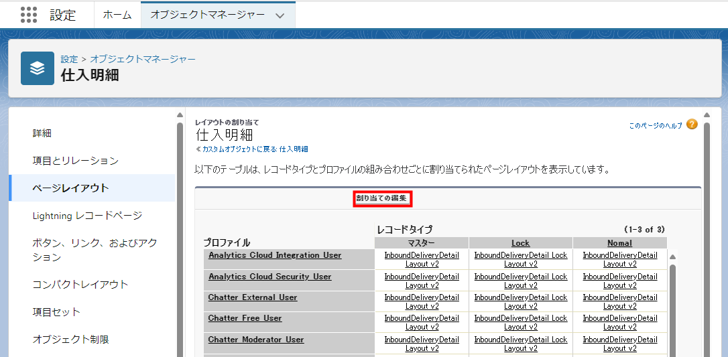Click the sidebar's vertical scrollbar
The height and width of the screenshot is (357, 728).
(x=180, y=234)
